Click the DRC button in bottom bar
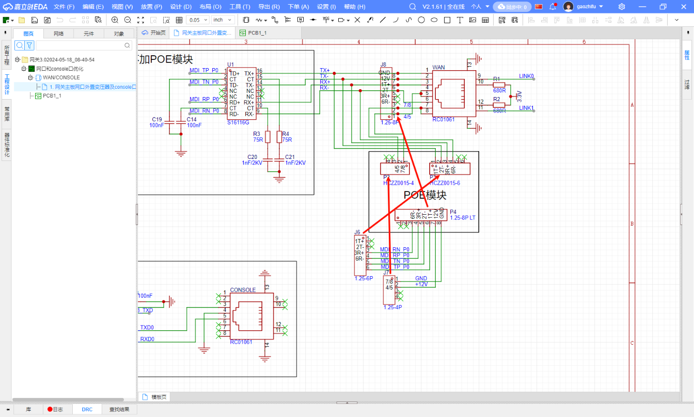 (87, 409)
